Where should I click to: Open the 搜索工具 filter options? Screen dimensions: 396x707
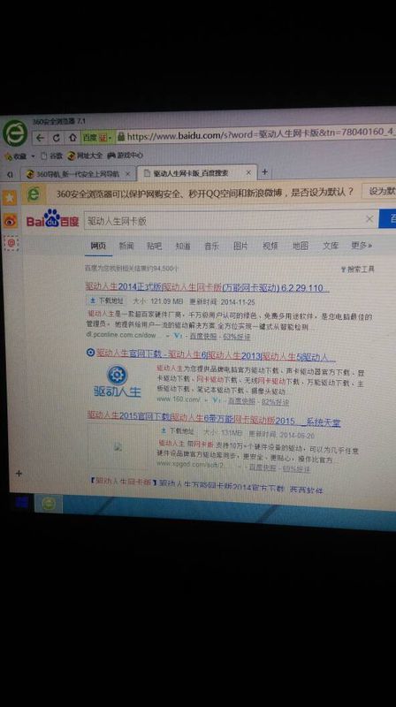click(358, 270)
